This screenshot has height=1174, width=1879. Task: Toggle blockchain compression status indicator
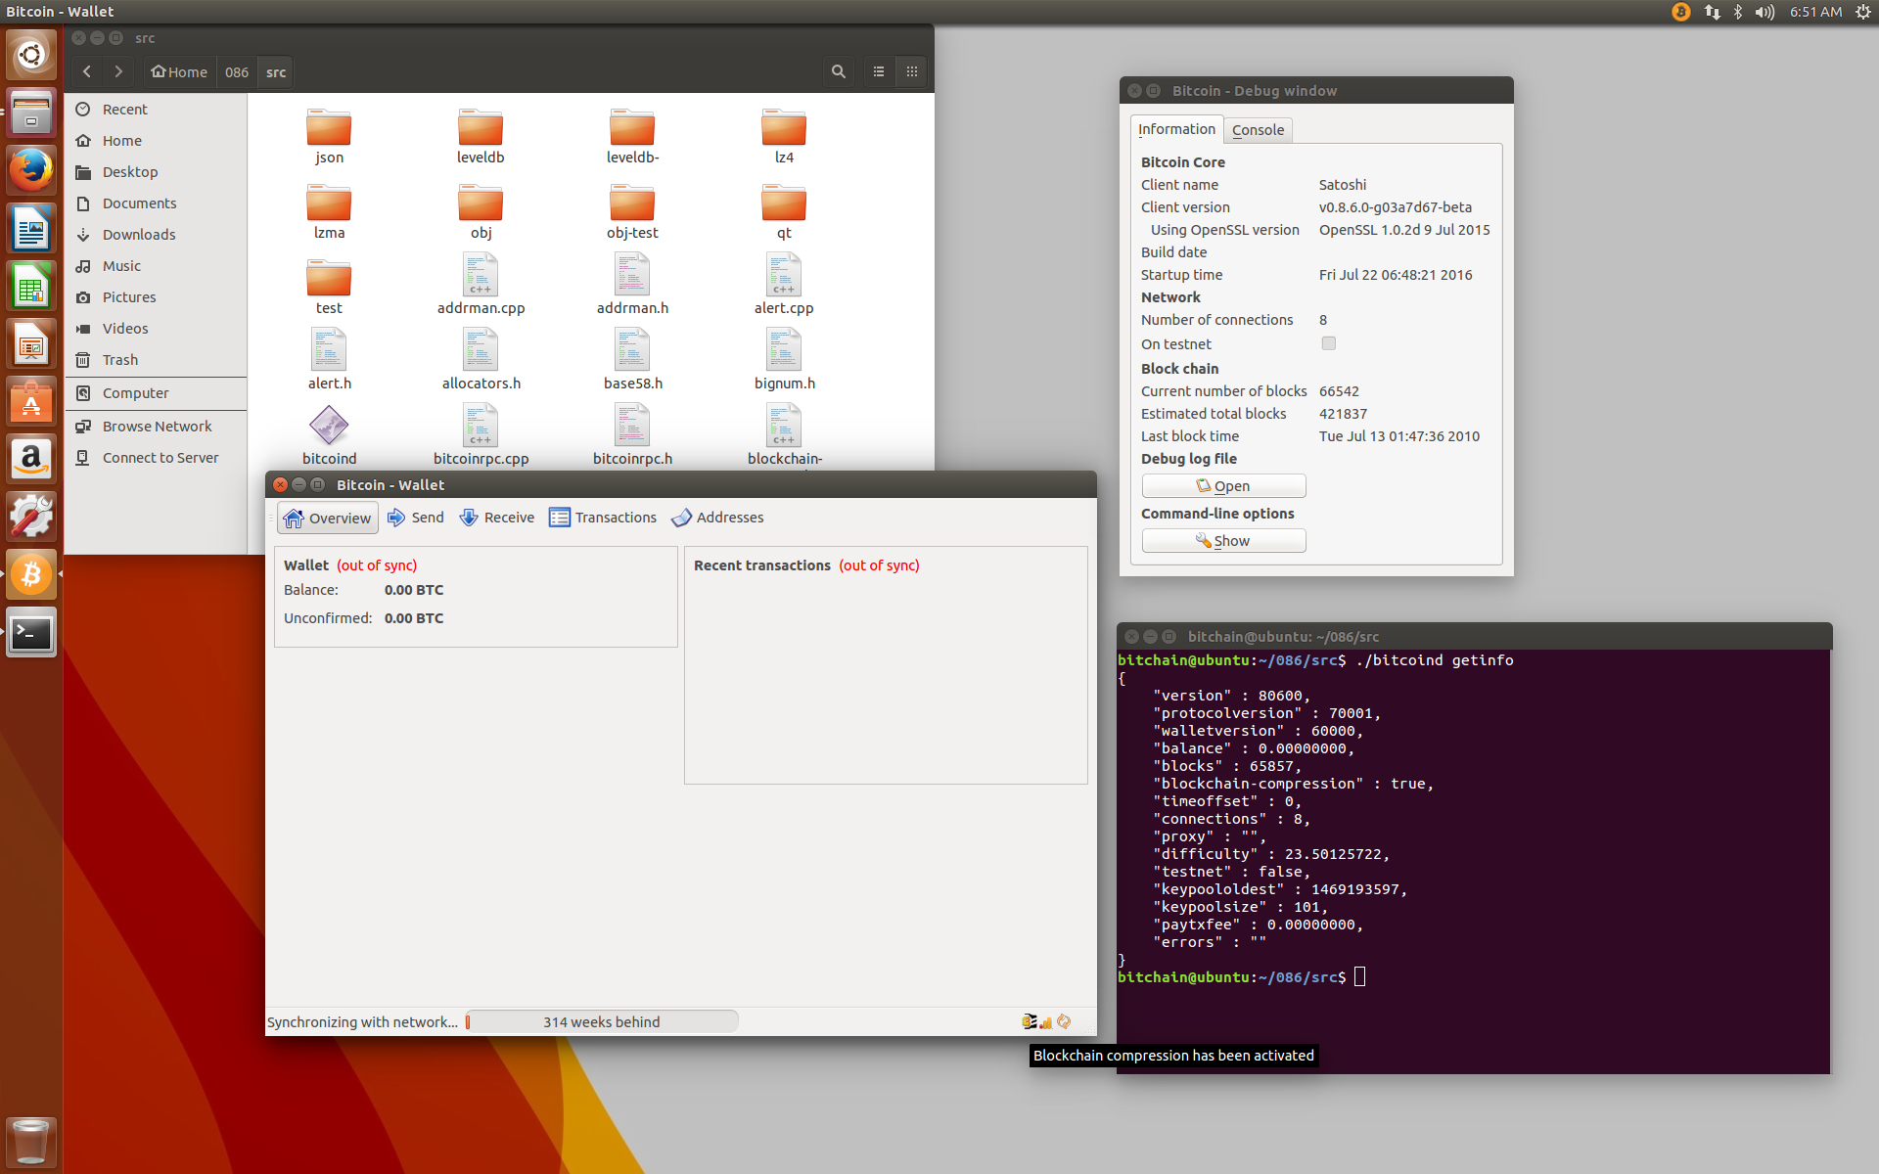pyautogui.click(x=1029, y=1019)
